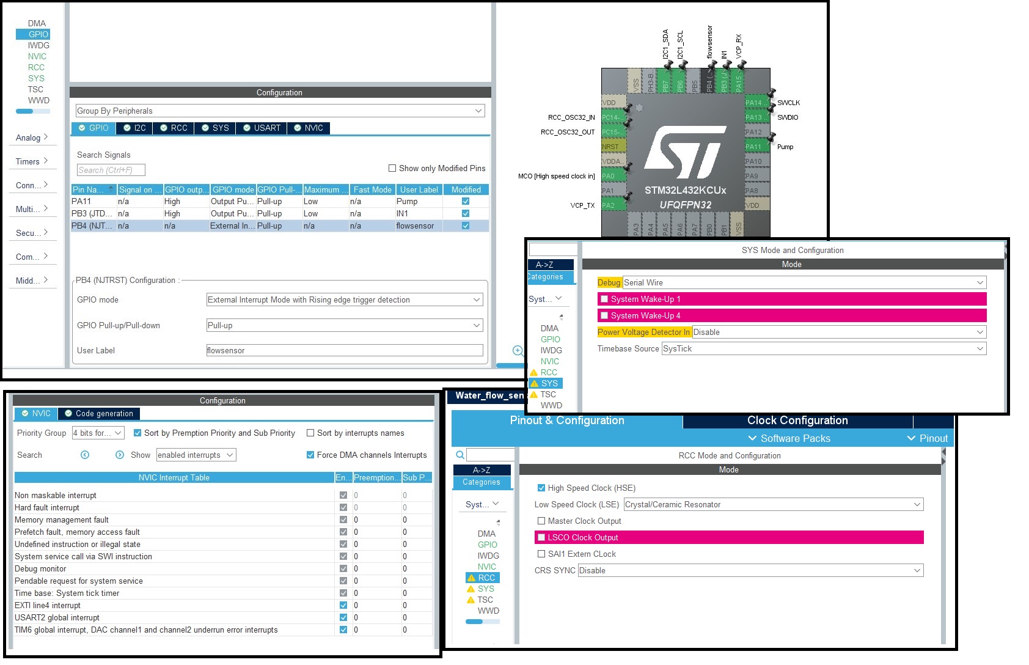This screenshot has width=1029, height=665.
Task: Open the Debug Serial Wire dropdown
Action: point(804,282)
